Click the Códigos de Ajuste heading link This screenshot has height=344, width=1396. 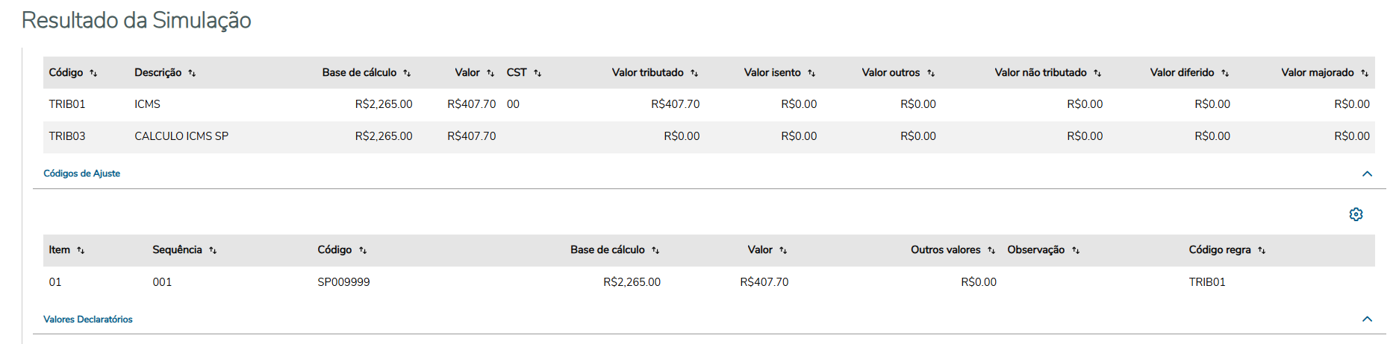point(82,173)
